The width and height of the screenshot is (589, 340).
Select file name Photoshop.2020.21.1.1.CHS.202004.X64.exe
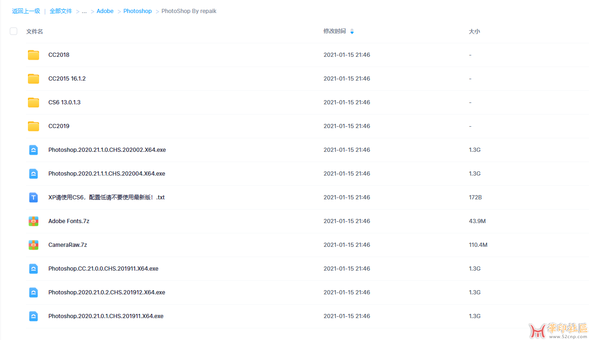(x=107, y=174)
